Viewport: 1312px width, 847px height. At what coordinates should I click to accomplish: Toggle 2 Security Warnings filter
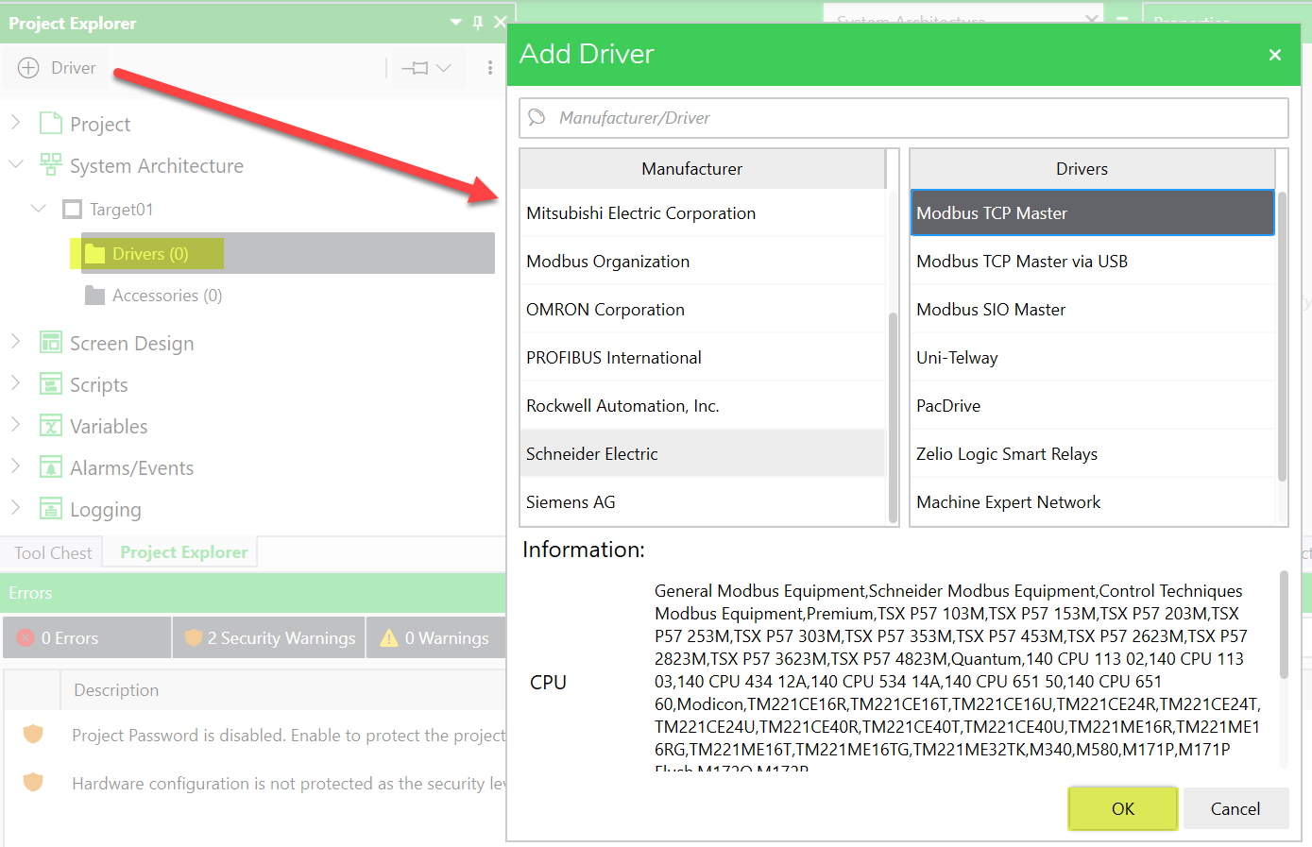[269, 637]
